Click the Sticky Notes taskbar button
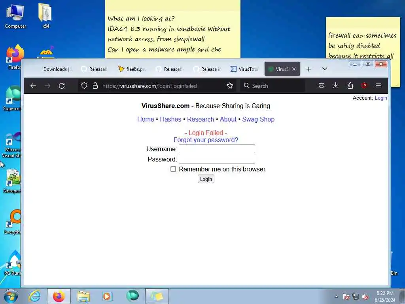Image resolution: width=405 pixels, height=304 pixels. (x=157, y=296)
